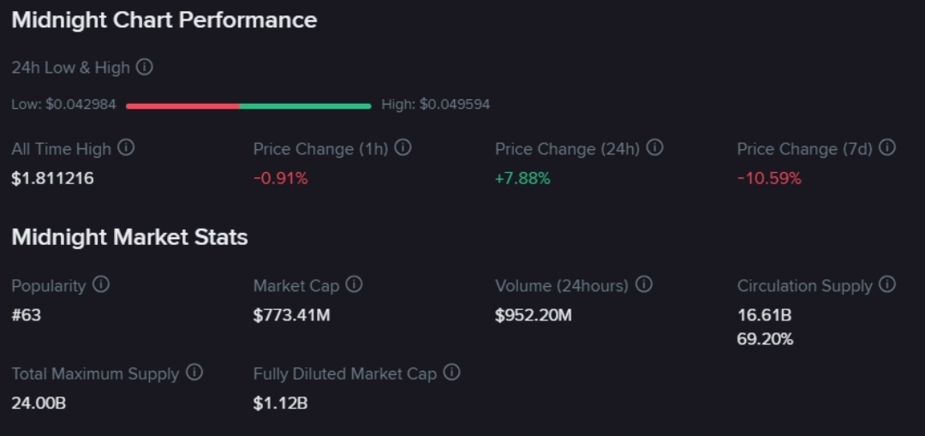Click the High: $0.049594 label
This screenshot has height=436, width=925.
click(x=435, y=105)
